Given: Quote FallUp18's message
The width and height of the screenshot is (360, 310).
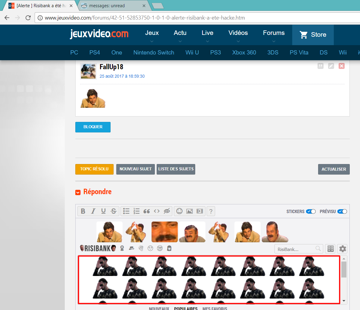Looking at the screenshot, I should click(321, 66).
